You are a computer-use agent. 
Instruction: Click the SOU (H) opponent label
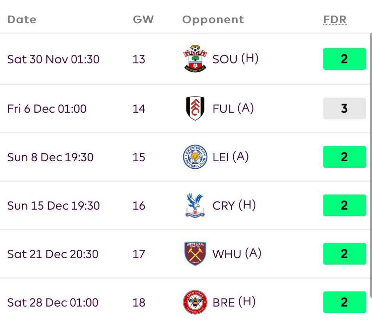(235, 59)
